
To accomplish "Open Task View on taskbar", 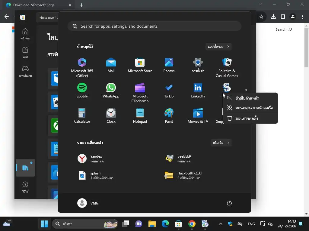I will tap(126, 224).
